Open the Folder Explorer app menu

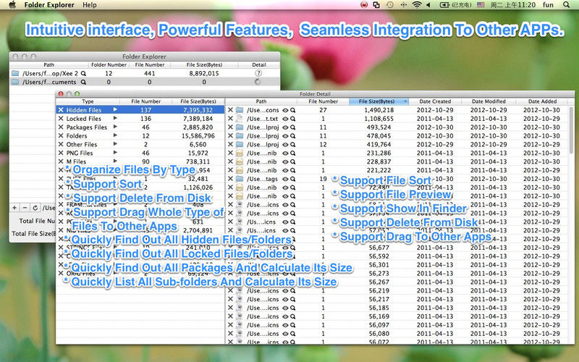pyautogui.click(x=49, y=5)
